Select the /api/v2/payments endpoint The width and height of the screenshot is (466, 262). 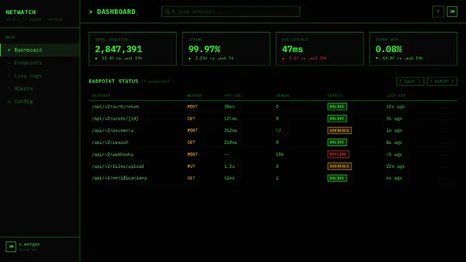tap(112, 130)
